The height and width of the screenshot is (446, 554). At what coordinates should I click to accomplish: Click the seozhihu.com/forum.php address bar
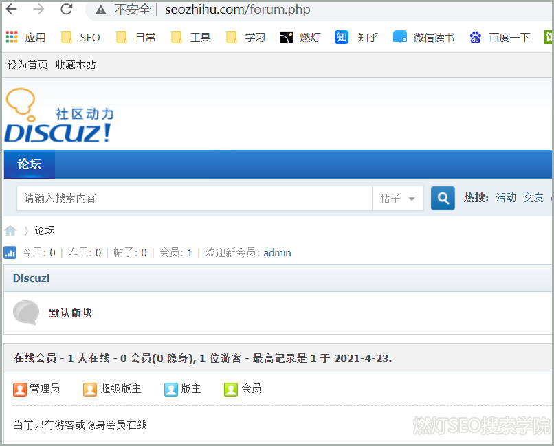pyautogui.click(x=237, y=10)
